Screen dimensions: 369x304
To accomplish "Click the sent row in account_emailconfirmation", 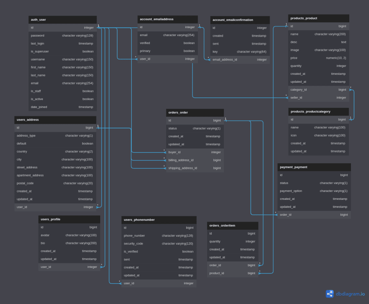I will 240,44.
